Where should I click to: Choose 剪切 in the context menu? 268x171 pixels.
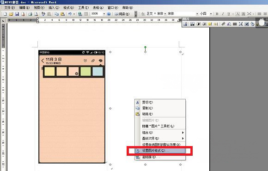pyautogui.click(x=160, y=102)
